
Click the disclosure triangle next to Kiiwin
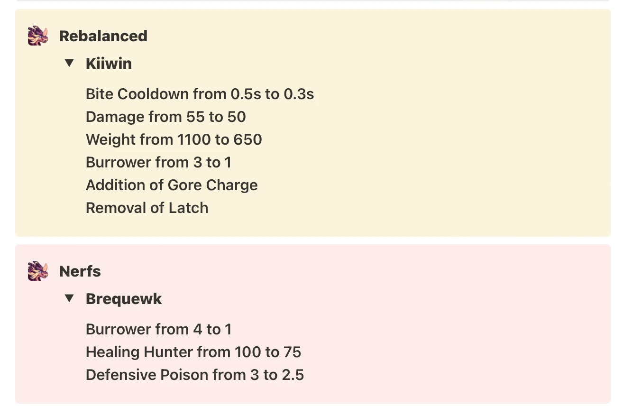[70, 62]
